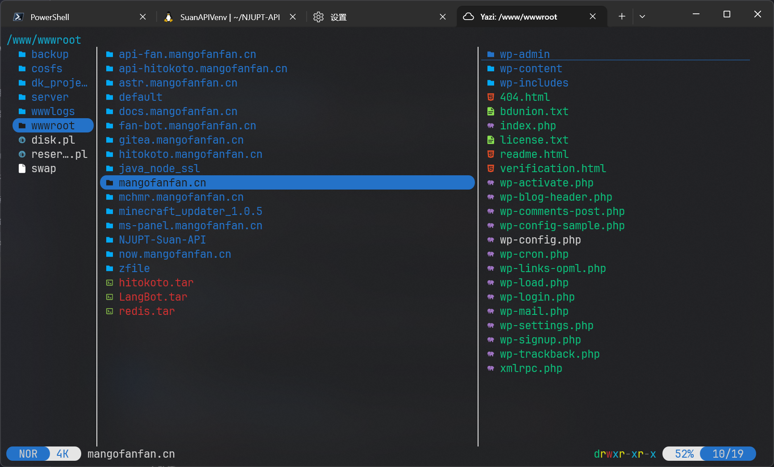Click the folder icon beside NJUPT-Suan-API
This screenshot has width=774, height=467.
(x=109, y=240)
